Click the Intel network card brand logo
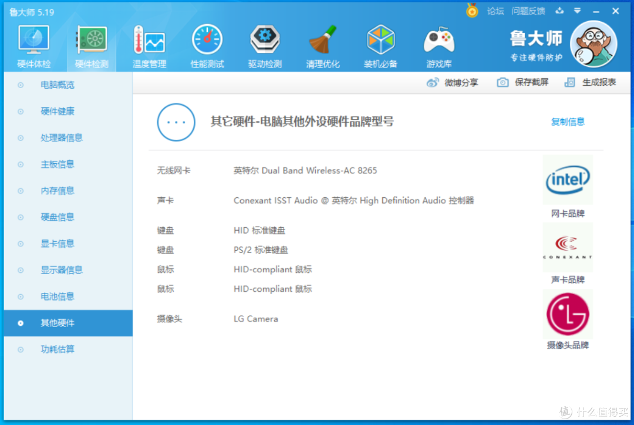The width and height of the screenshot is (634, 425). tap(568, 180)
